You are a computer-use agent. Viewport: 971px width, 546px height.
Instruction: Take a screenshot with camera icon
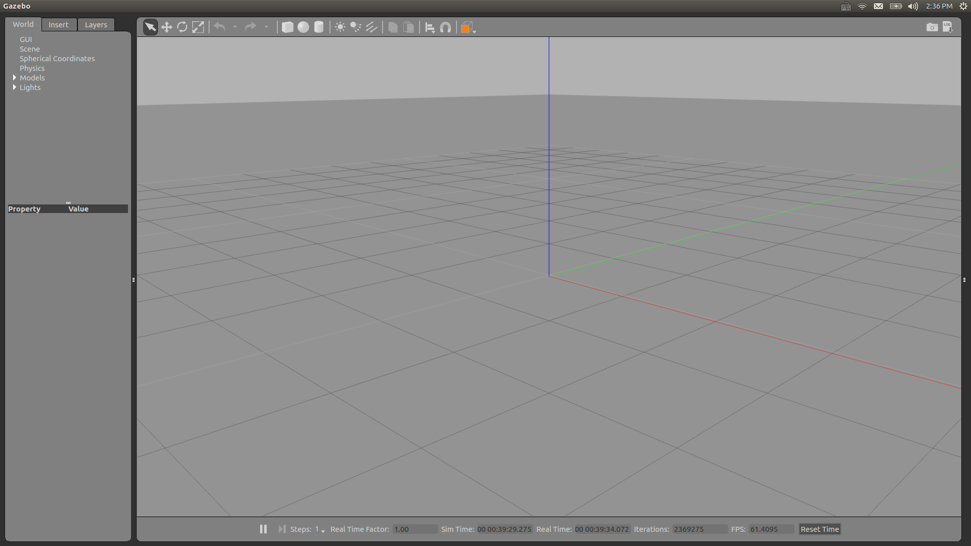932,27
